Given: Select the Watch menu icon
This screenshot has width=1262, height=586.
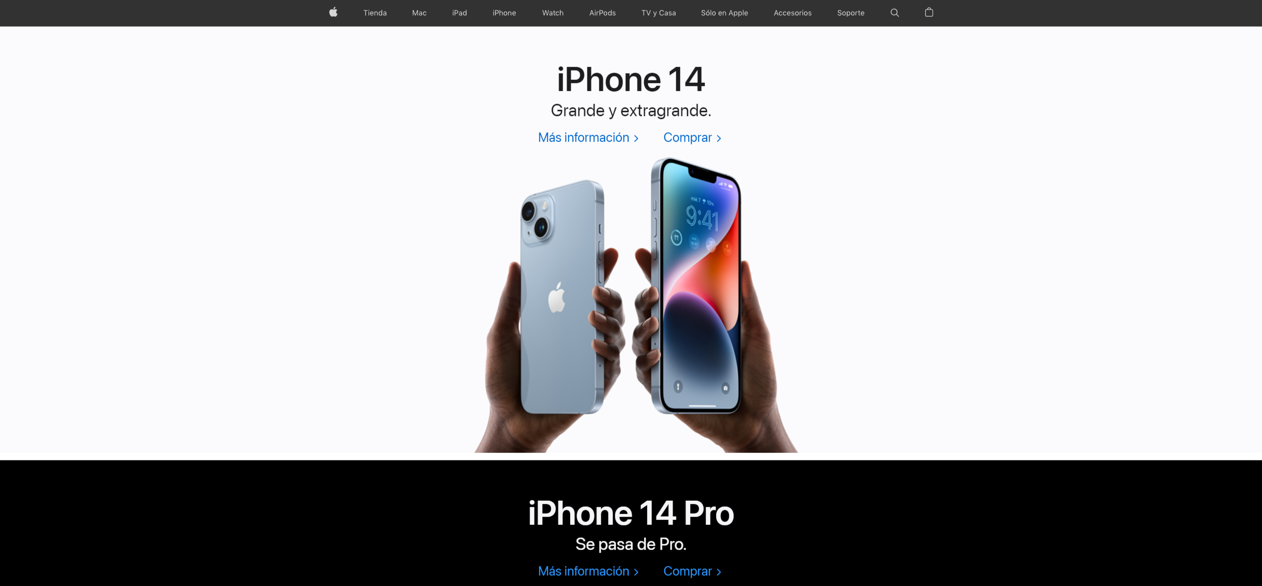Looking at the screenshot, I should point(552,13).
